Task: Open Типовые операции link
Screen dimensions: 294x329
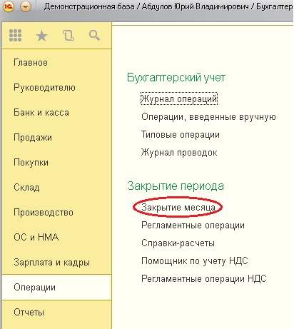Action: click(181, 135)
